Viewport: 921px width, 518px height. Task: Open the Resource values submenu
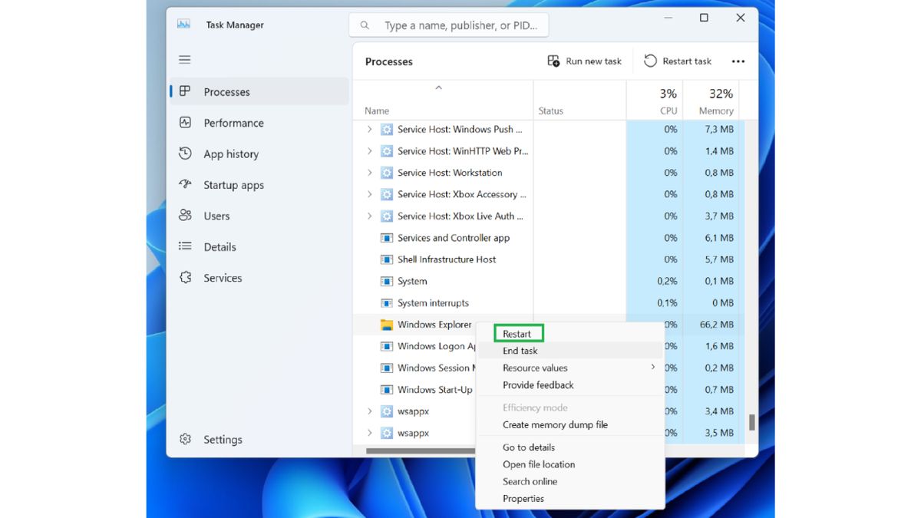tap(535, 368)
